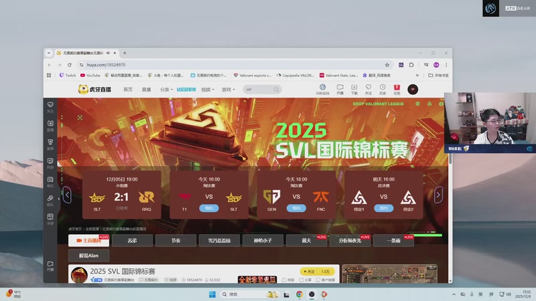
Task: Switch to the 苏弟 stream tab
Action: tap(132, 241)
